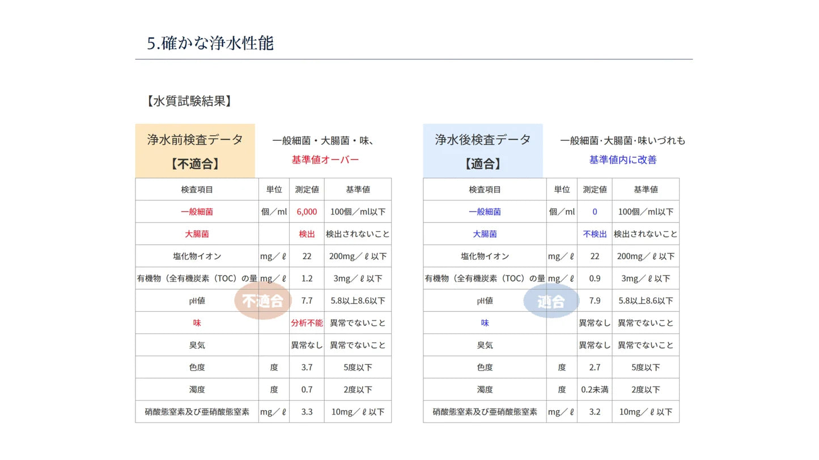Click the 0.2未満 turbidity value

pyautogui.click(x=595, y=390)
